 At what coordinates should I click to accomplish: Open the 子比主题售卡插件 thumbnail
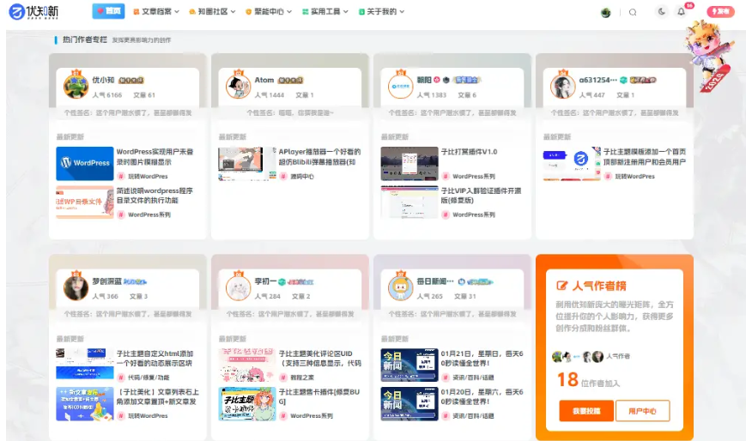click(247, 404)
